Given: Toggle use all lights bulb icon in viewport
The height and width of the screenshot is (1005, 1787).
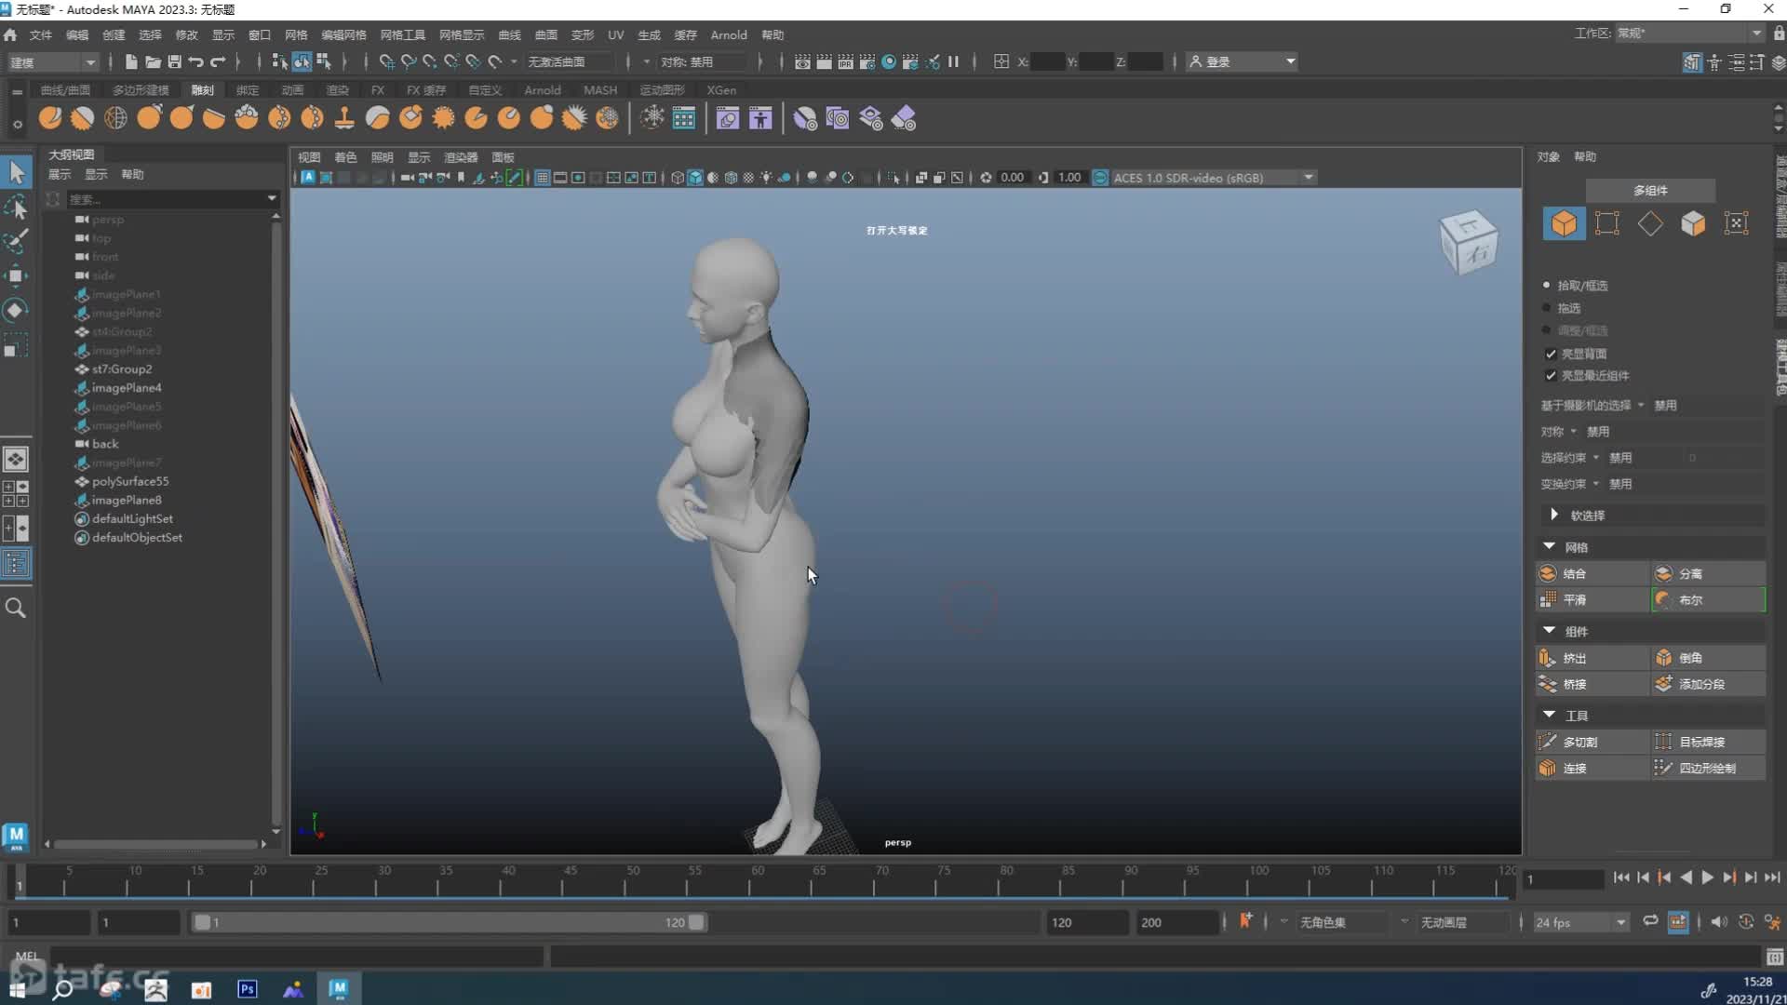Looking at the screenshot, I should coord(766,178).
